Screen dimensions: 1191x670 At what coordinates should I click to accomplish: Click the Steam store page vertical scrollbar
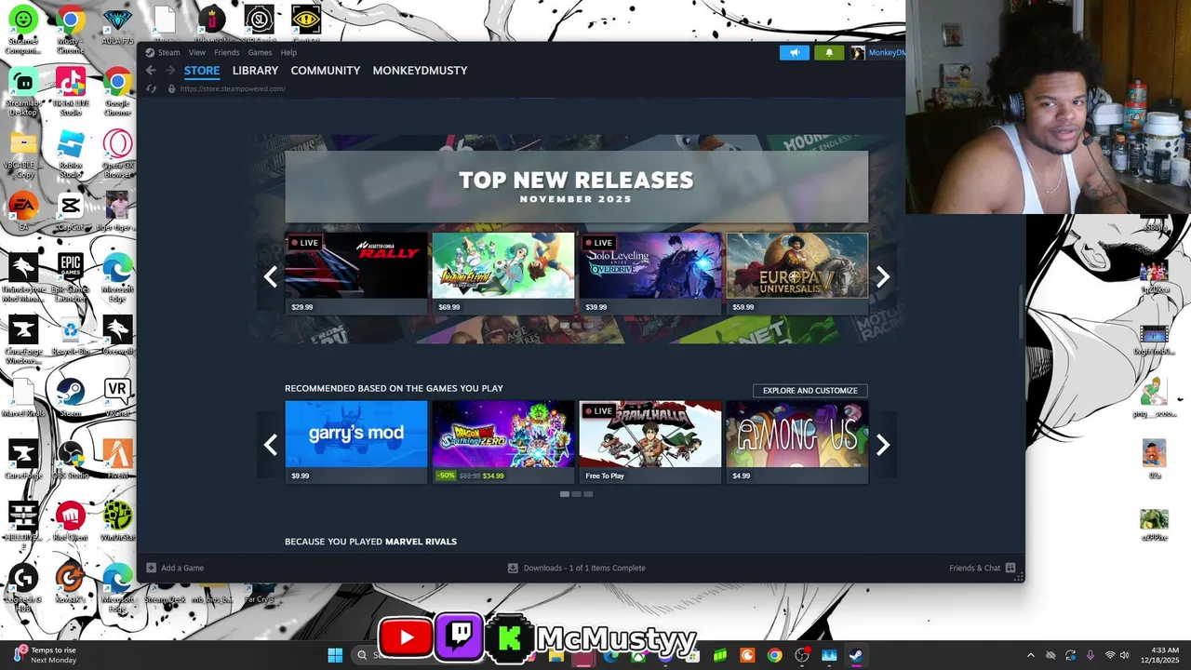[1022, 312]
